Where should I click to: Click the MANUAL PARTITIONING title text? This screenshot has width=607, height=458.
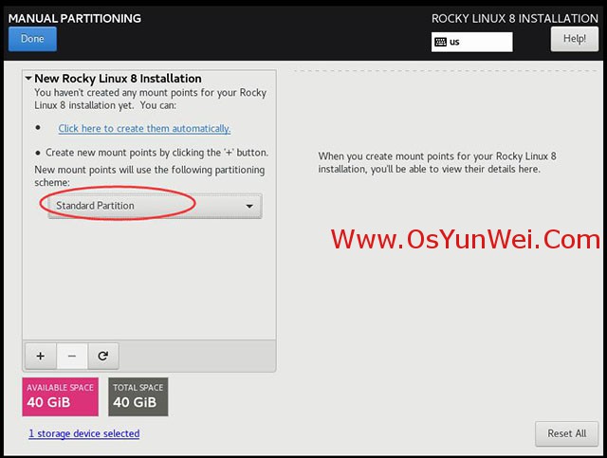coord(75,18)
